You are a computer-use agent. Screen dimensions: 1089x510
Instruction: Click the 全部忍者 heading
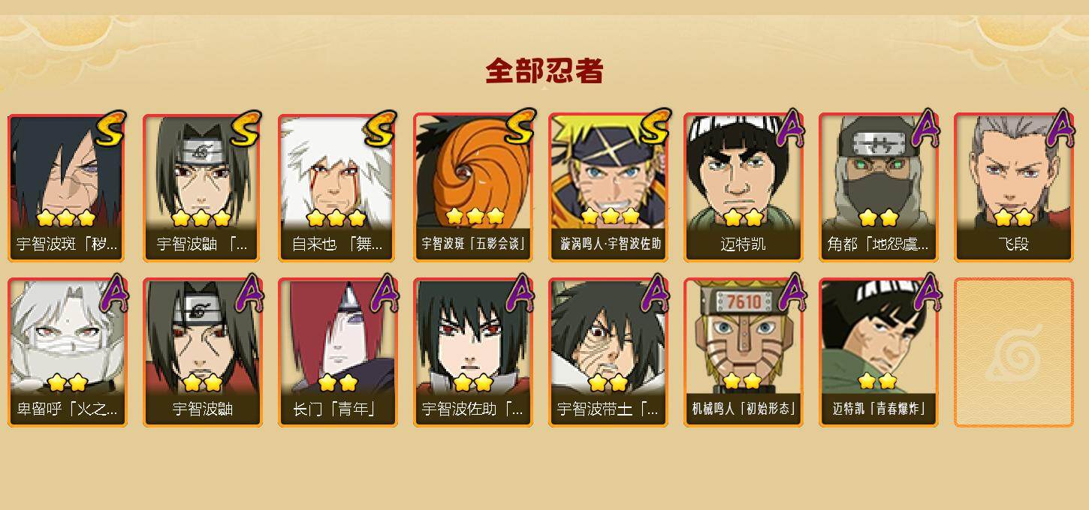point(544,71)
